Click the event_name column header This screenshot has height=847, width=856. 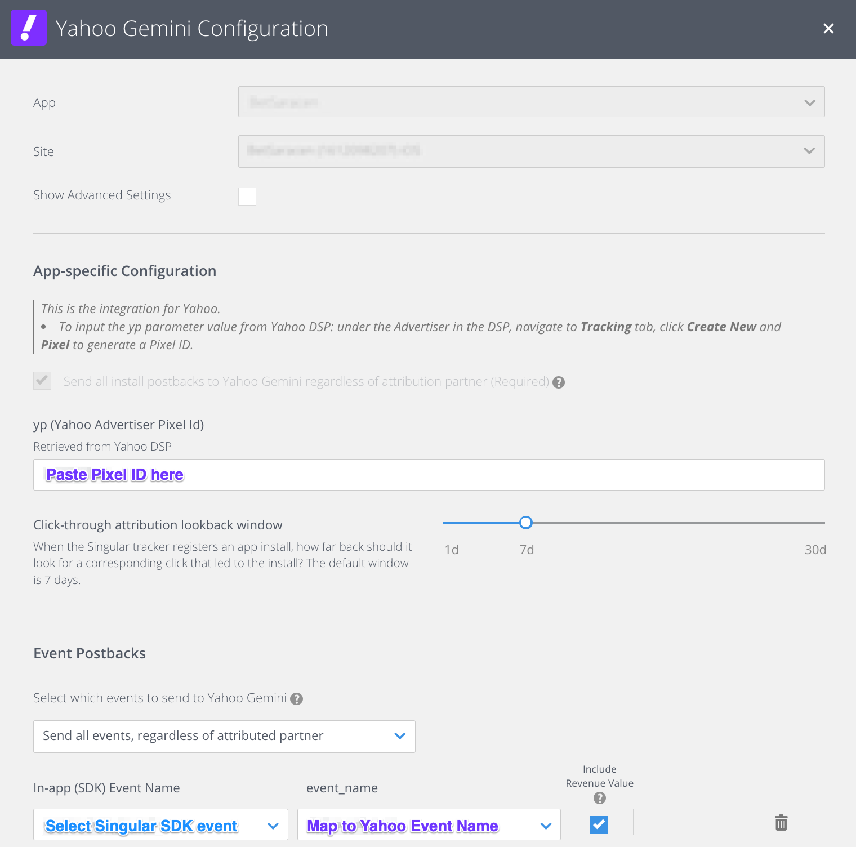342,788
